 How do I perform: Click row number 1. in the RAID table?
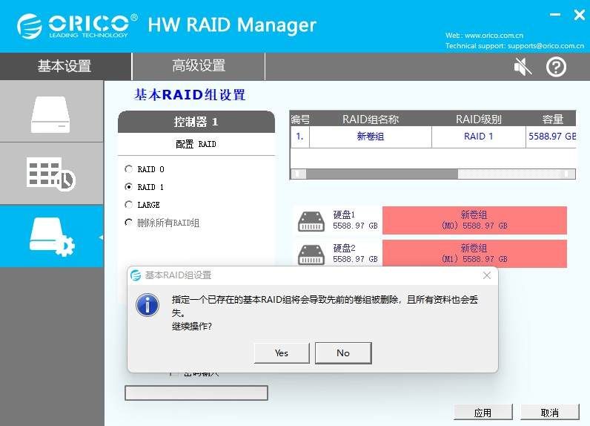pos(300,137)
